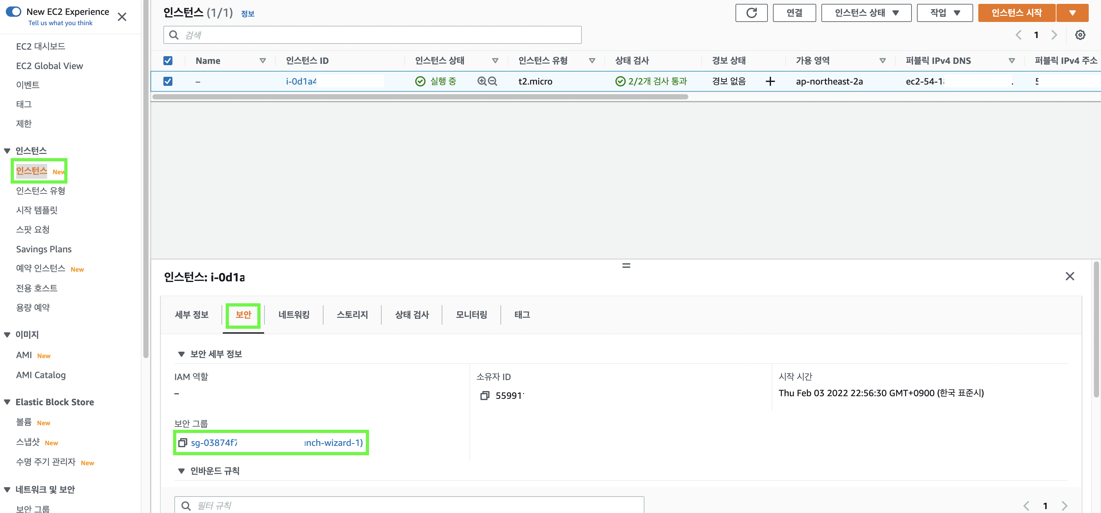This screenshot has height=513, width=1101.
Task: Open the 작업 actions dropdown
Action: tap(944, 13)
